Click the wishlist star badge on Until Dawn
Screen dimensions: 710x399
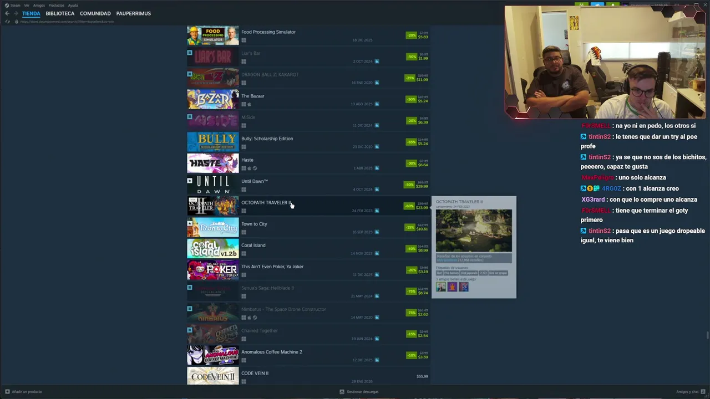tap(190, 181)
